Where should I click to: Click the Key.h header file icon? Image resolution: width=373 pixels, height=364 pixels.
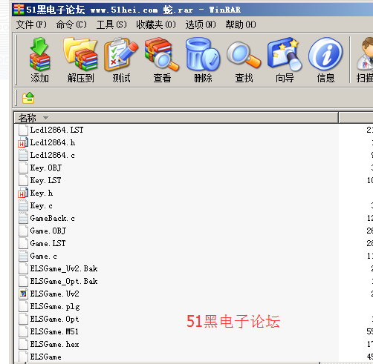click(x=23, y=193)
